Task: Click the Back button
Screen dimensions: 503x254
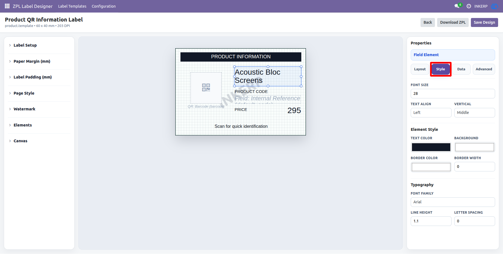Action: coord(428,22)
